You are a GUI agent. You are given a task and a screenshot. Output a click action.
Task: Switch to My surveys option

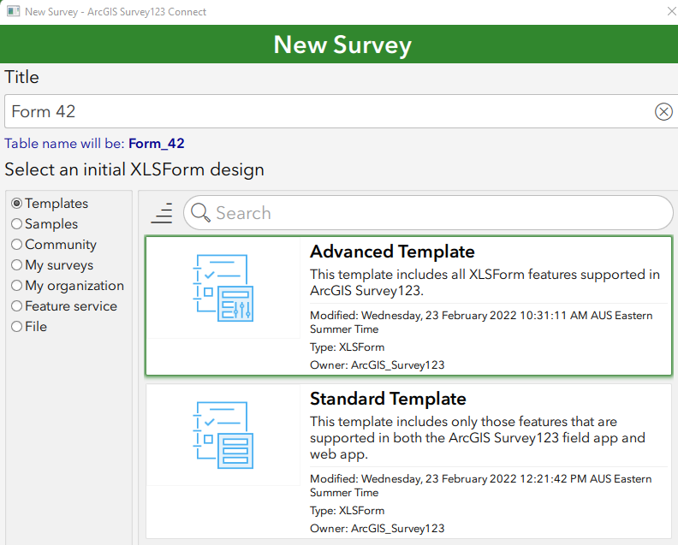pos(17,265)
